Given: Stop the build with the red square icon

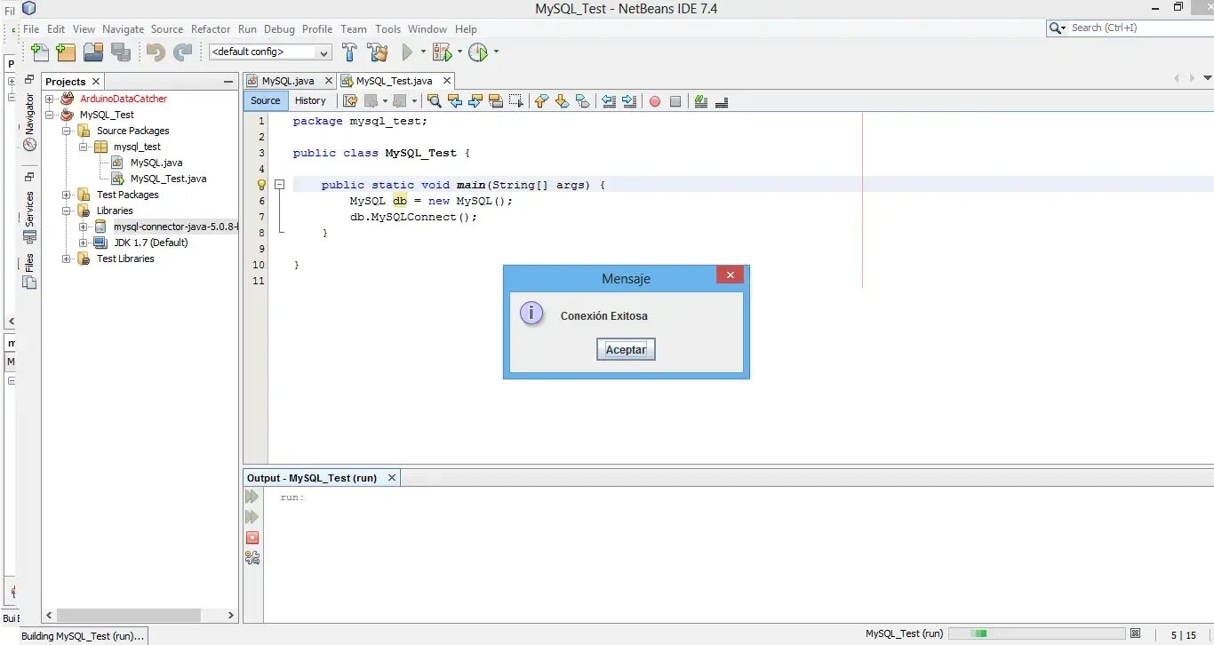Looking at the screenshot, I should tap(252, 537).
